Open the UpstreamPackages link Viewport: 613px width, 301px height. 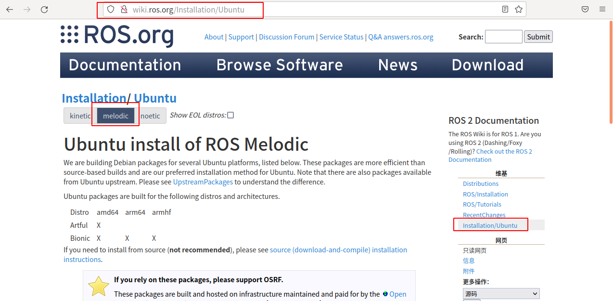tap(203, 182)
